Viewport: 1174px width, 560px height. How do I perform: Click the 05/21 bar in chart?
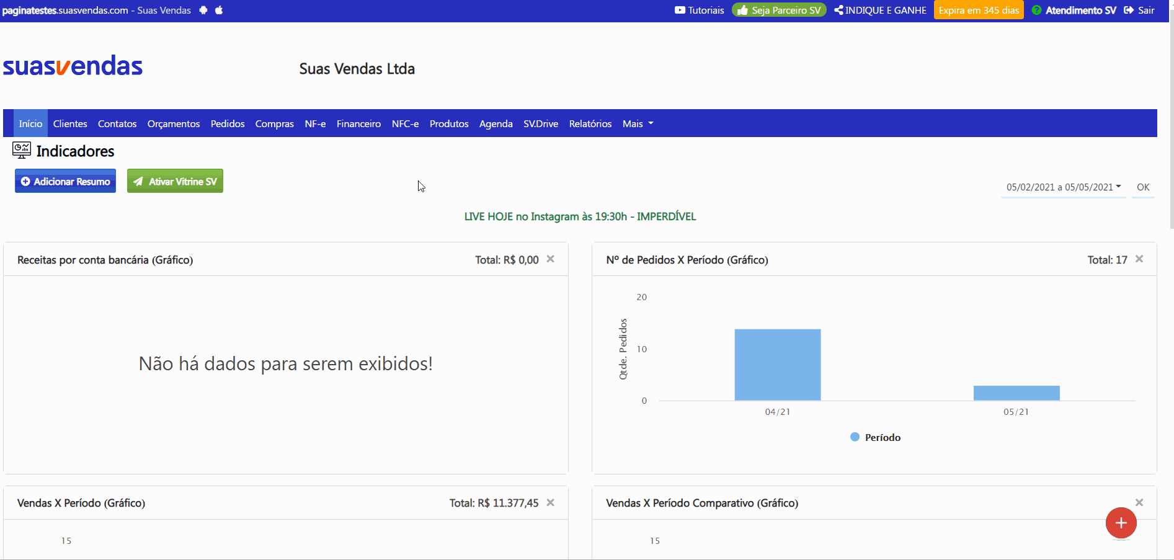[x=1016, y=393]
